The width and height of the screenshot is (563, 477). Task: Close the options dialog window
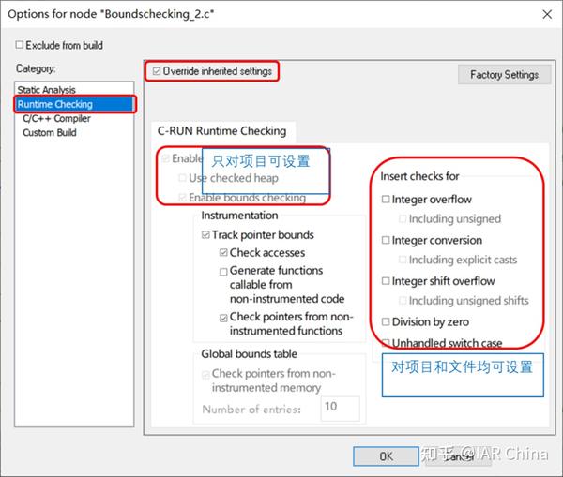(x=547, y=14)
